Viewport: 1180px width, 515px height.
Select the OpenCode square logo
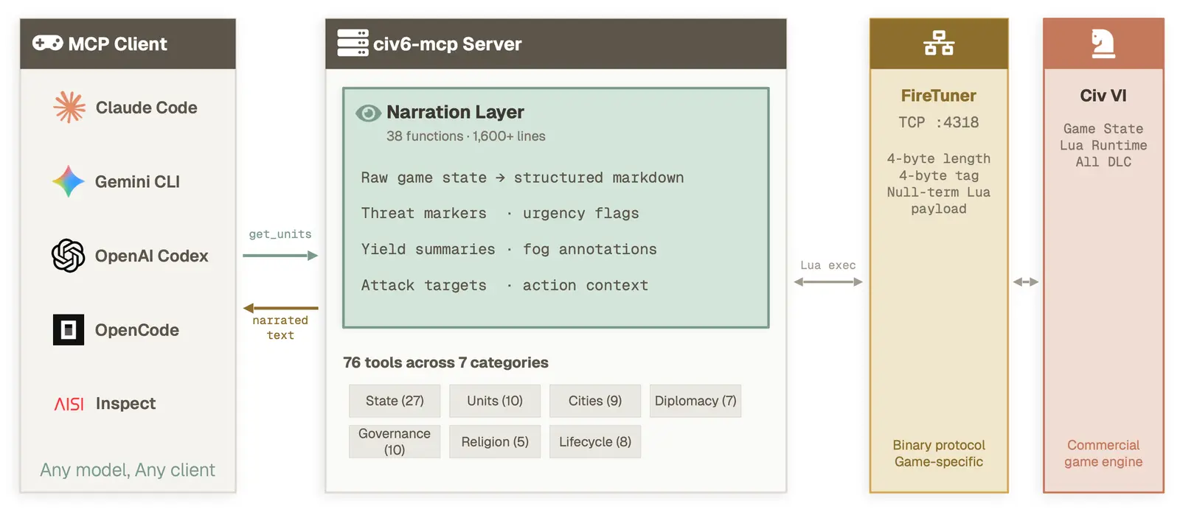coord(69,330)
